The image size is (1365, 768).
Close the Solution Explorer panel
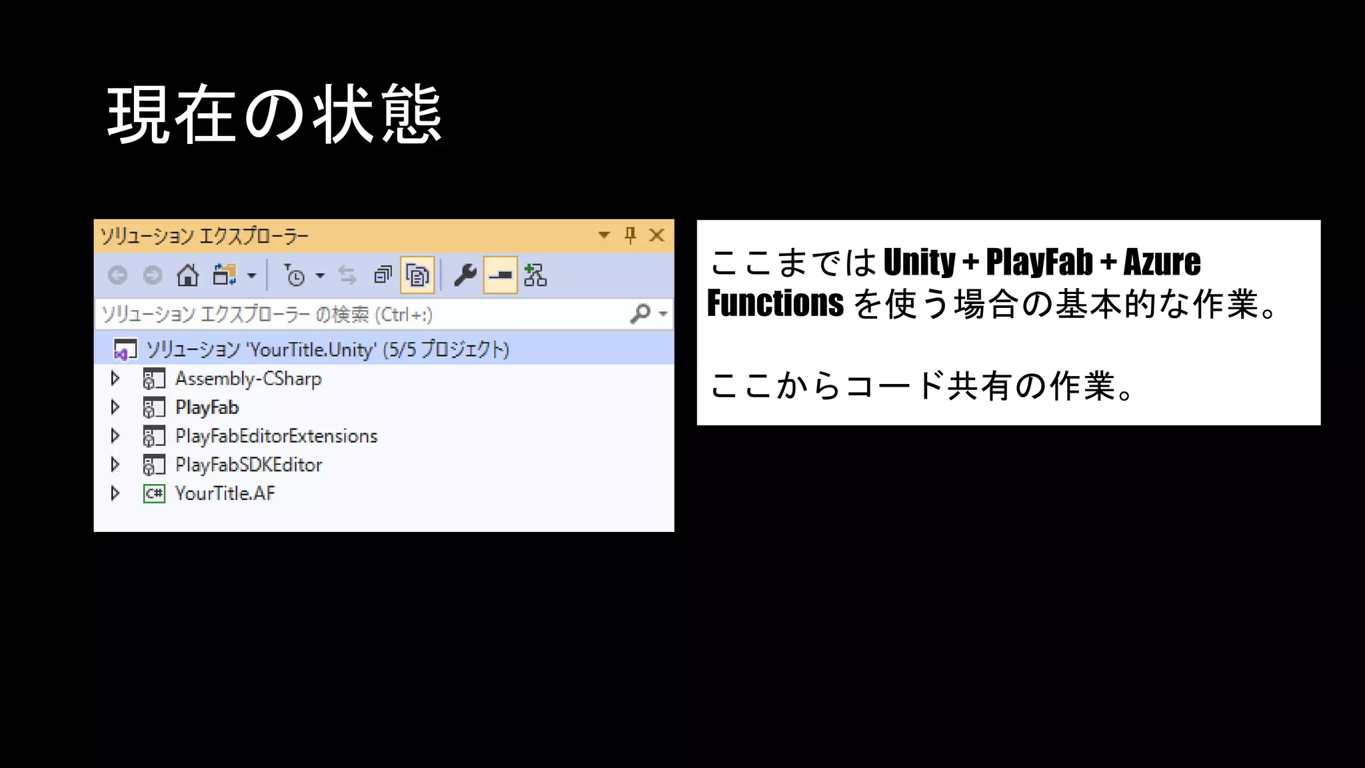pyautogui.click(x=657, y=235)
